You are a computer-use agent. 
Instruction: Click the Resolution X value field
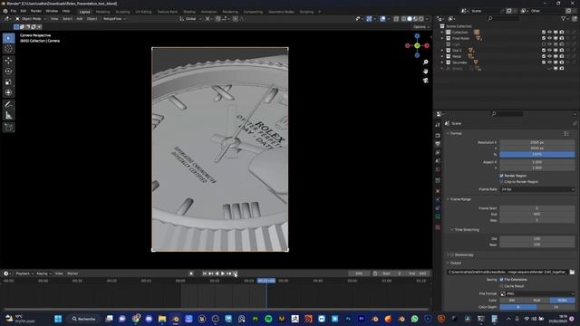click(537, 142)
